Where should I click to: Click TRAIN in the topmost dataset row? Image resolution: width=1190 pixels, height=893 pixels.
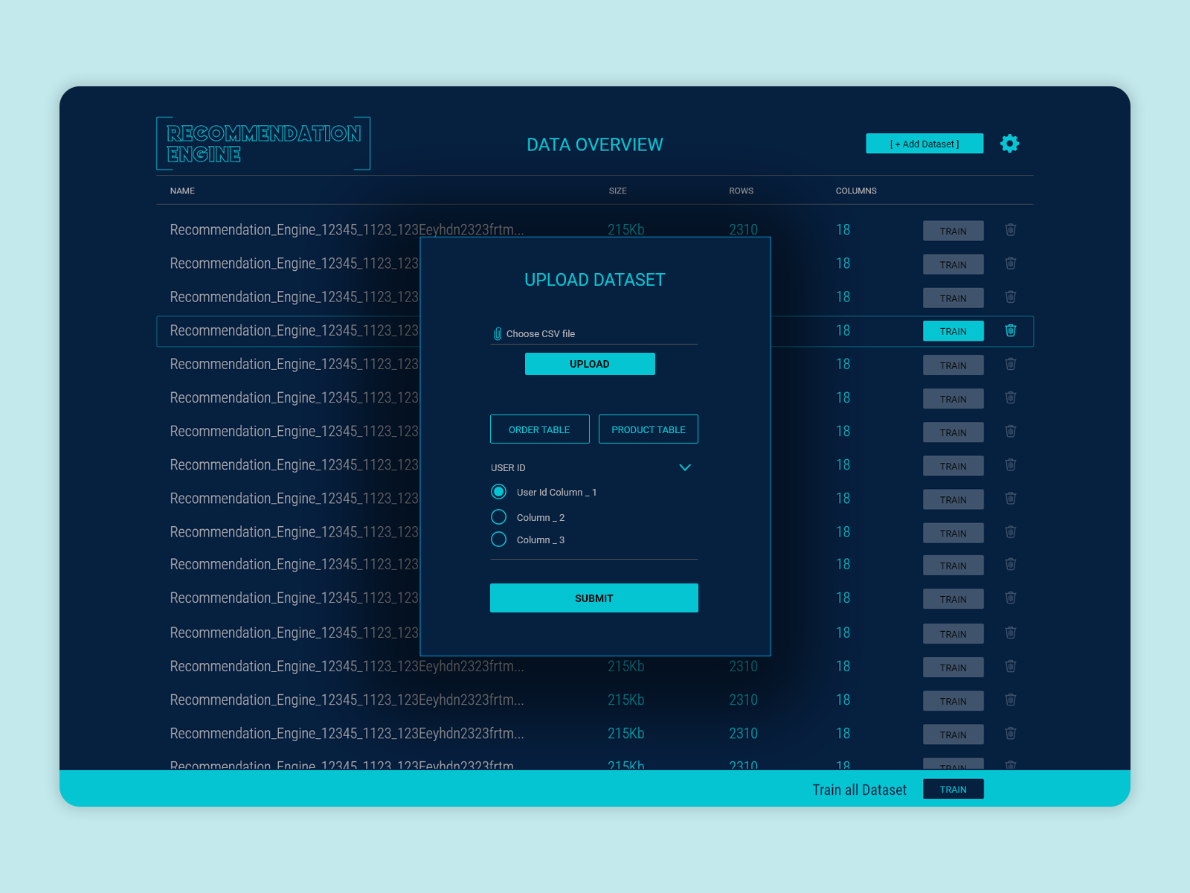tap(953, 231)
